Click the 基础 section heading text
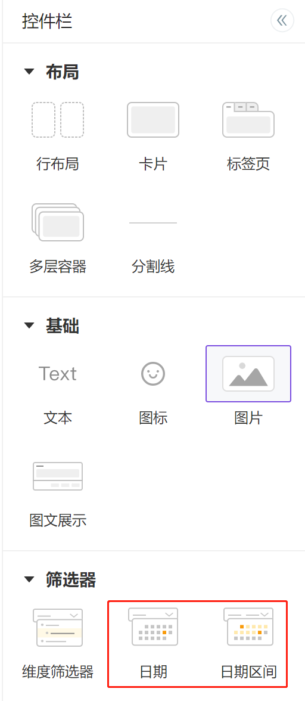This screenshot has height=701, width=305. pyautogui.click(x=62, y=327)
